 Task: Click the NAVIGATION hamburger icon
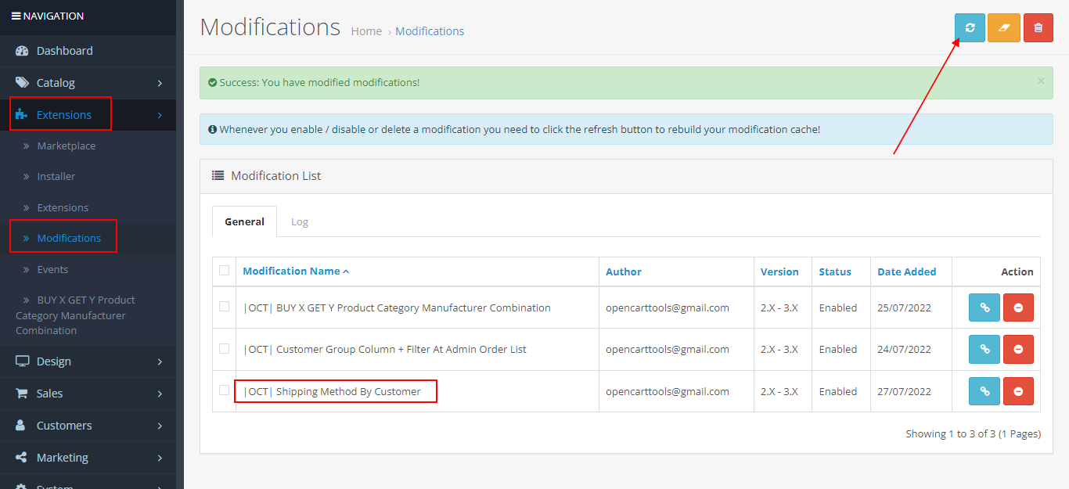coord(18,15)
